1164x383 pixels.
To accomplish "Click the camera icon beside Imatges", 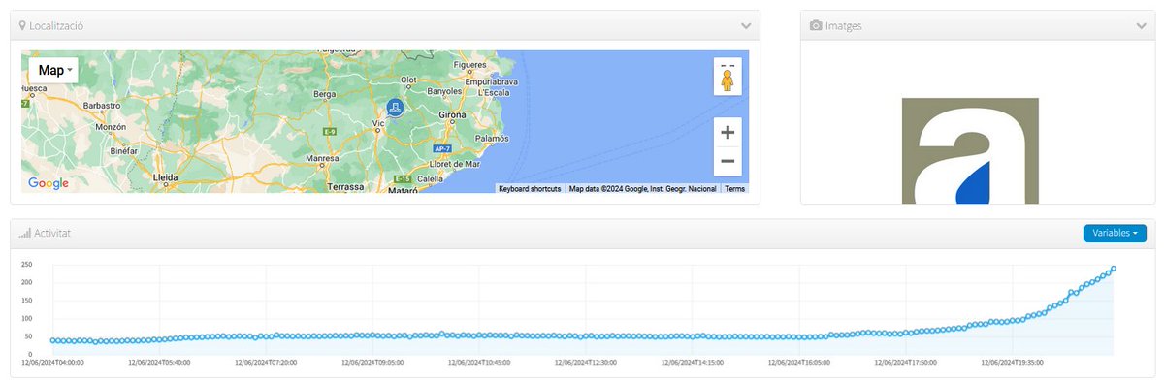I will click(816, 26).
